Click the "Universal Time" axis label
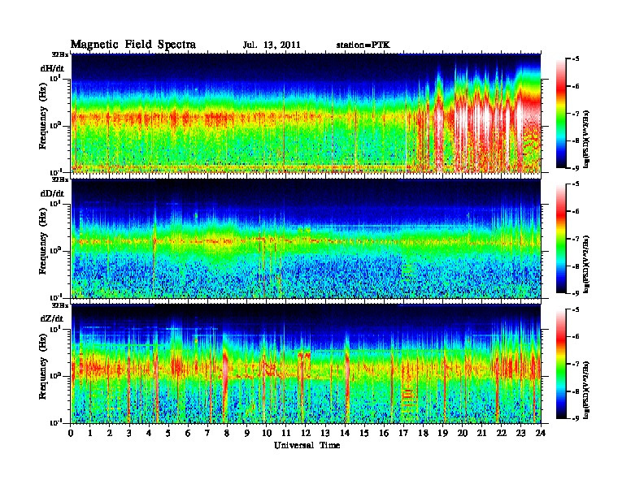This screenshot has width=644, height=497. click(307, 445)
